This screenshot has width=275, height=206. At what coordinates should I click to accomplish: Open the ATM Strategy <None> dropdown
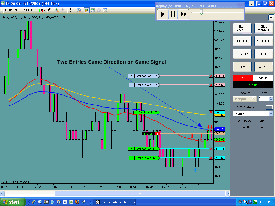point(253,113)
